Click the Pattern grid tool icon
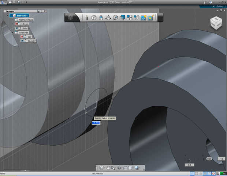The image size is (227, 176). coord(129,18)
